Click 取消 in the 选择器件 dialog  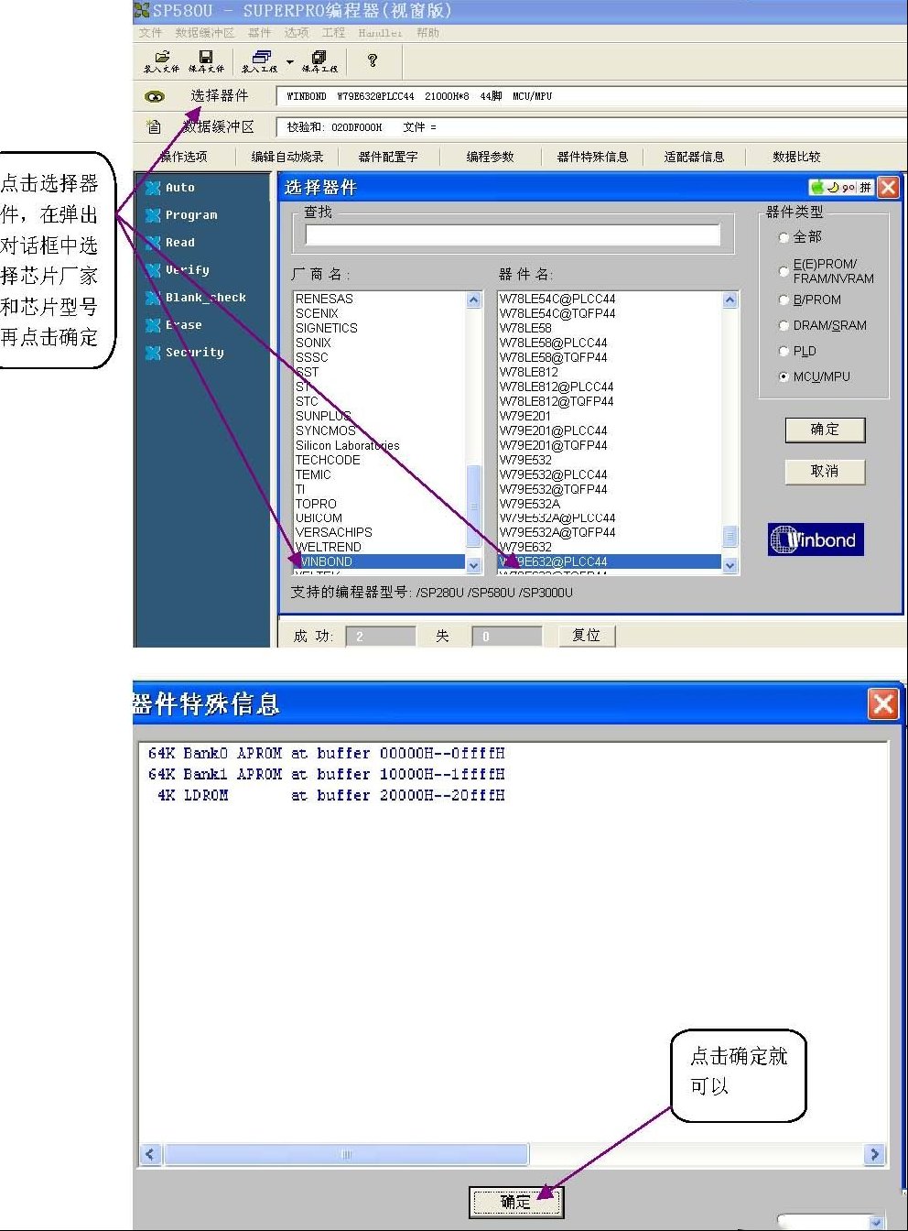tap(825, 471)
